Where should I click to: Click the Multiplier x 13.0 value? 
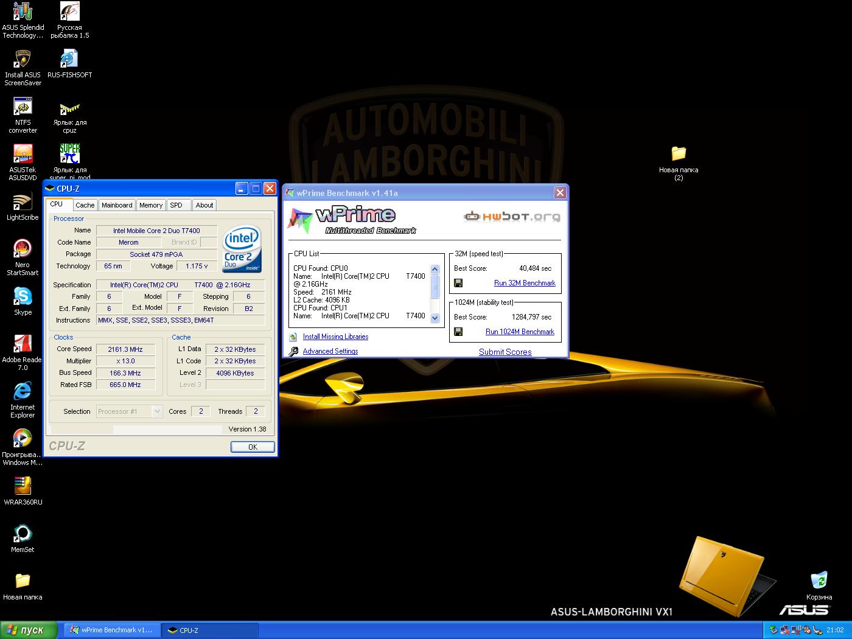click(125, 361)
